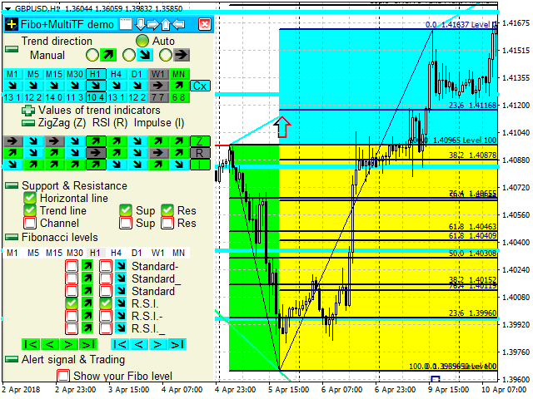Screen dimensions: 533x399
Task: Collapse the Trend direction section
Action: pyautogui.click(x=12, y=50)
